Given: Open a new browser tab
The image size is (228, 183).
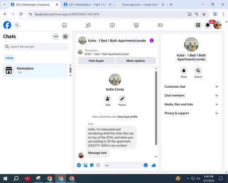Looking at the screenshot, I should pyautogui.click(x=171, y=5).
